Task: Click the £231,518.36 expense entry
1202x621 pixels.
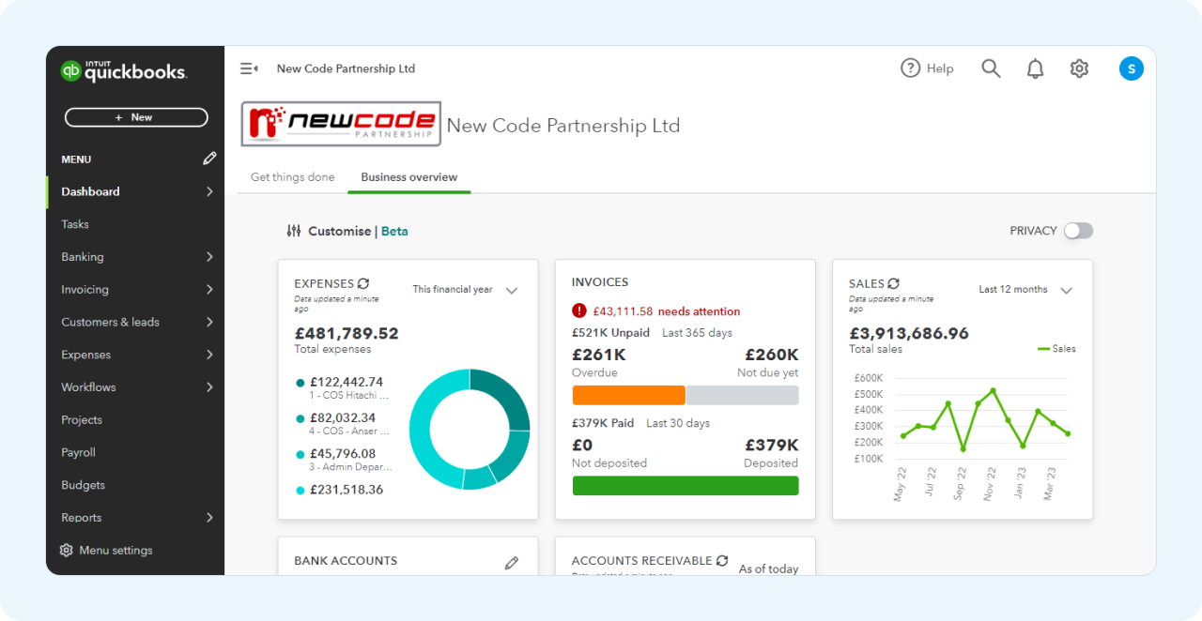Action: pyautogui.click(x=339, y=490)
